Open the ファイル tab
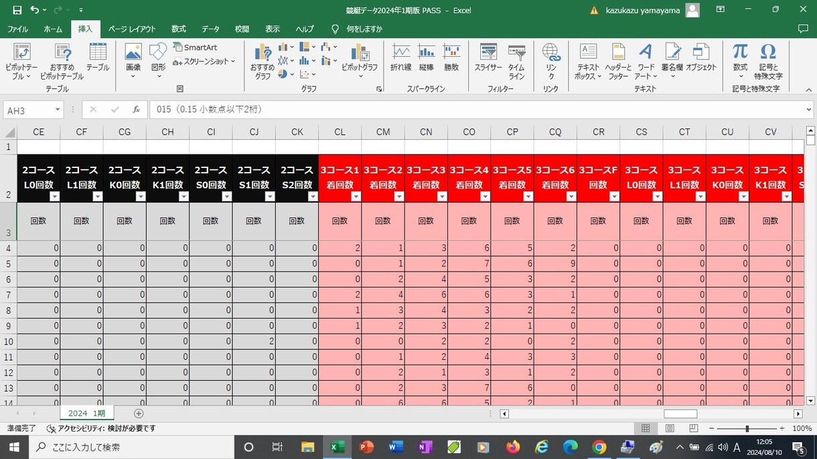The height and width of the screenshot is (459, 817). click(17, 29)
